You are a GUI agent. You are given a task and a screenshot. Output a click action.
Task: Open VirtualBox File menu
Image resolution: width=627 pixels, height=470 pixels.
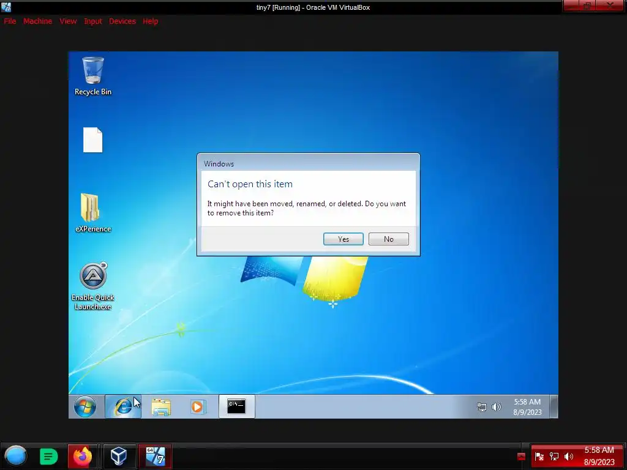10,21
